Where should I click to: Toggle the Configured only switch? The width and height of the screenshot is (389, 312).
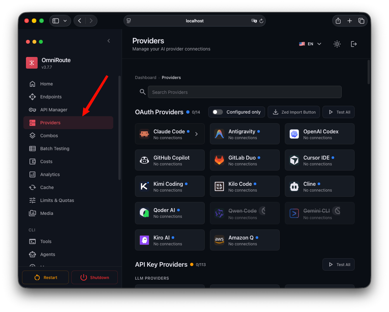218,112
